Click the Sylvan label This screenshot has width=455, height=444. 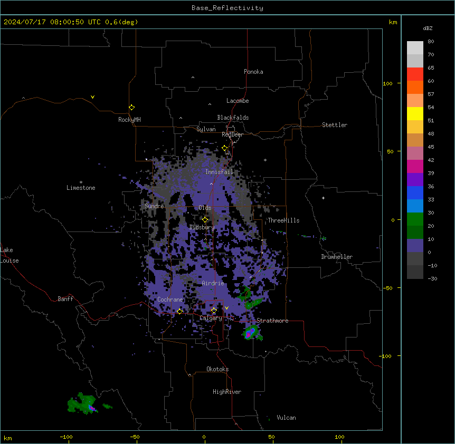tap(206, 129)
